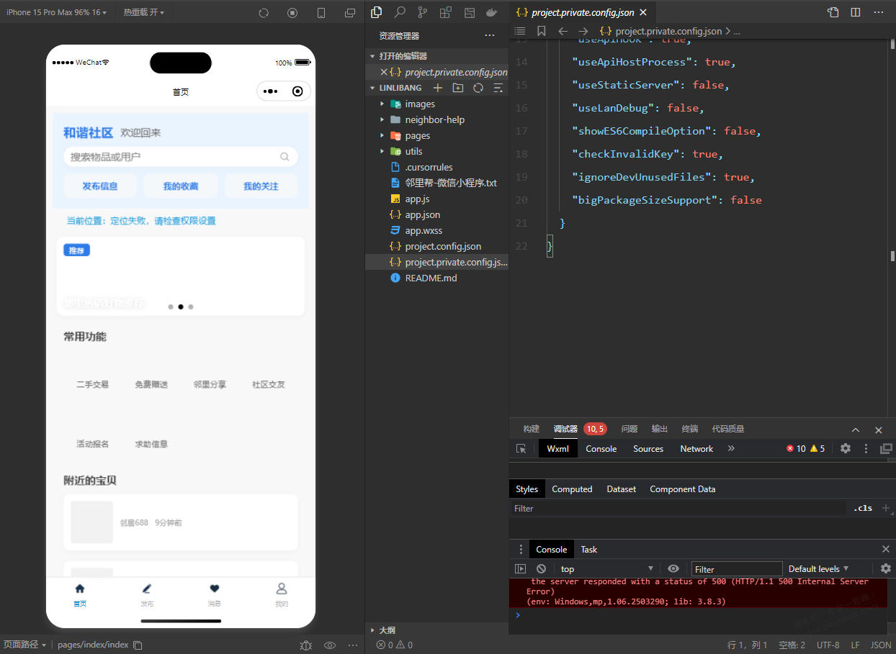Click the middle carousel dot on banner
The height and width of the screenshot is (654, 896).
pos(181,306)
